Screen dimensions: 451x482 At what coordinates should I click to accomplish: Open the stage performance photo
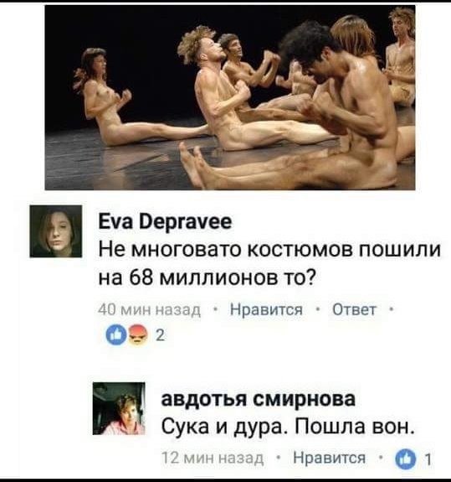230,97
